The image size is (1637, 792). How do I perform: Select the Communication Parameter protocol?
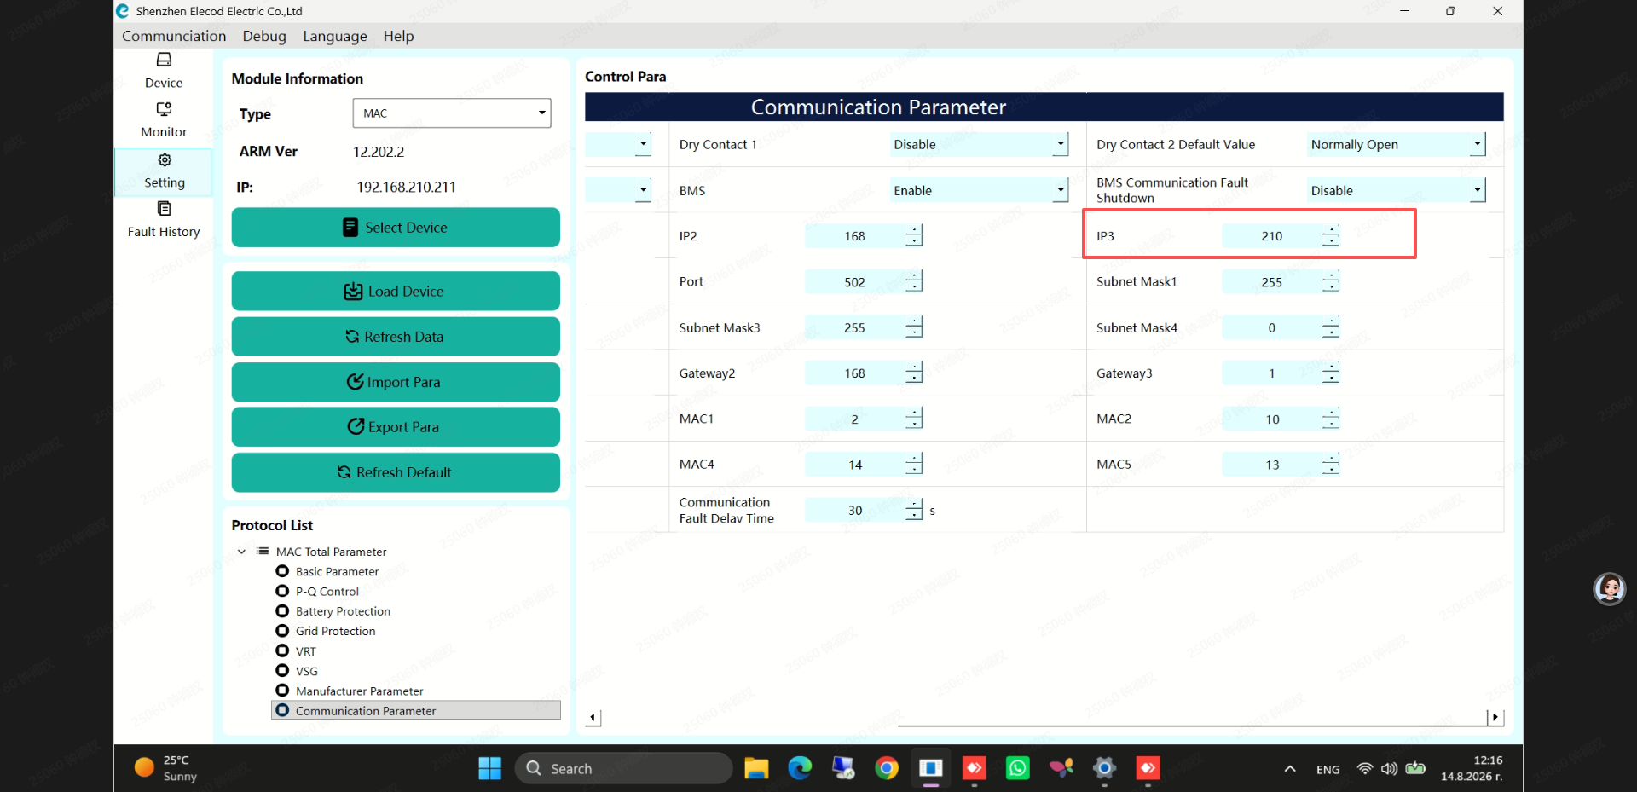416,710
